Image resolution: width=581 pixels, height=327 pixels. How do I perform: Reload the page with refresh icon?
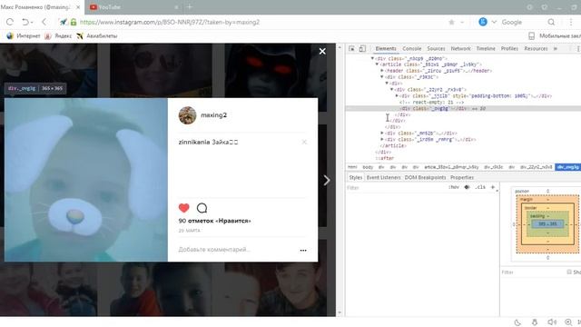click(x=10, y=22)
